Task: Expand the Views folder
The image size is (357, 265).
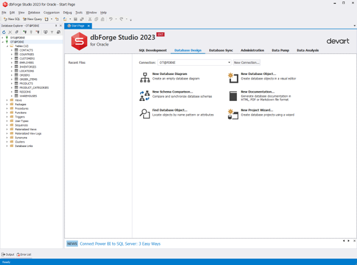Action: (x=7, y=100)
